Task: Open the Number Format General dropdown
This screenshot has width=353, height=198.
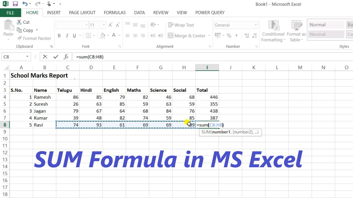Action: click(256, 25)
